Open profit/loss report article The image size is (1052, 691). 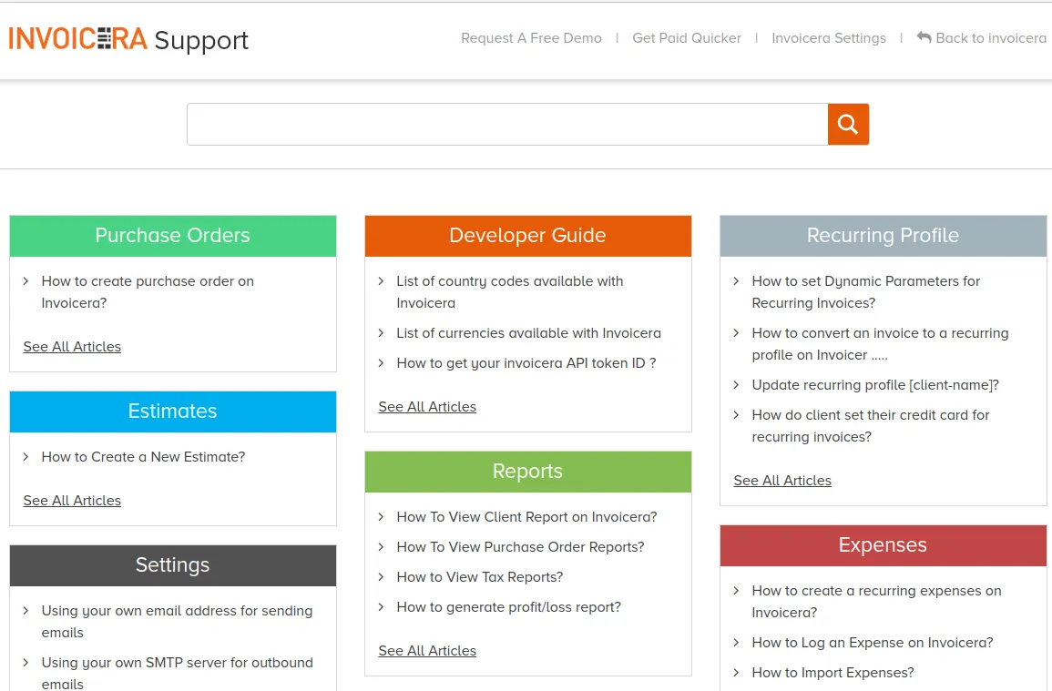[x=508, y=607]
